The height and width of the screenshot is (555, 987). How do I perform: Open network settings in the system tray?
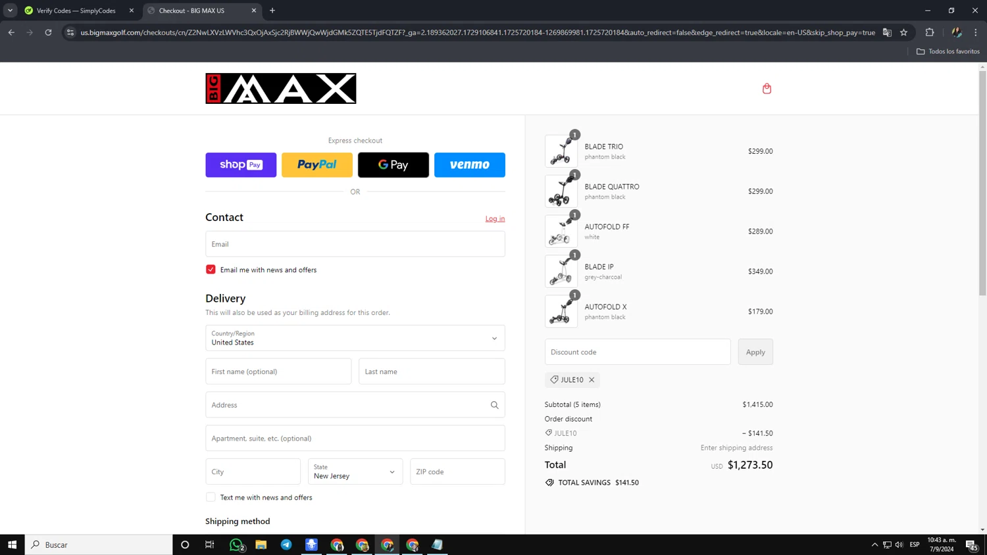[887, 544]
